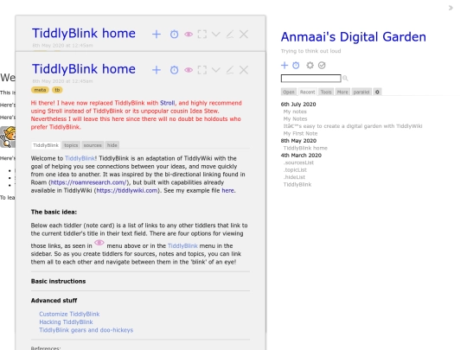
Task: Click the plus icon in the lower TiddlyBlink home tiddler
Action: (x=157, y=70)
